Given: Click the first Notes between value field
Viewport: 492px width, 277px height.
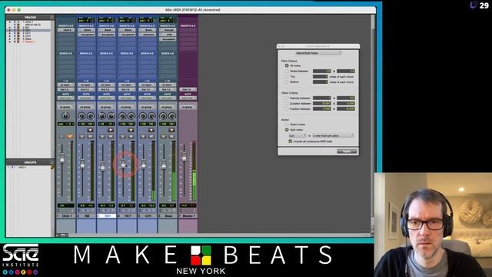Looking at the screenshot, I should (322, 71).
